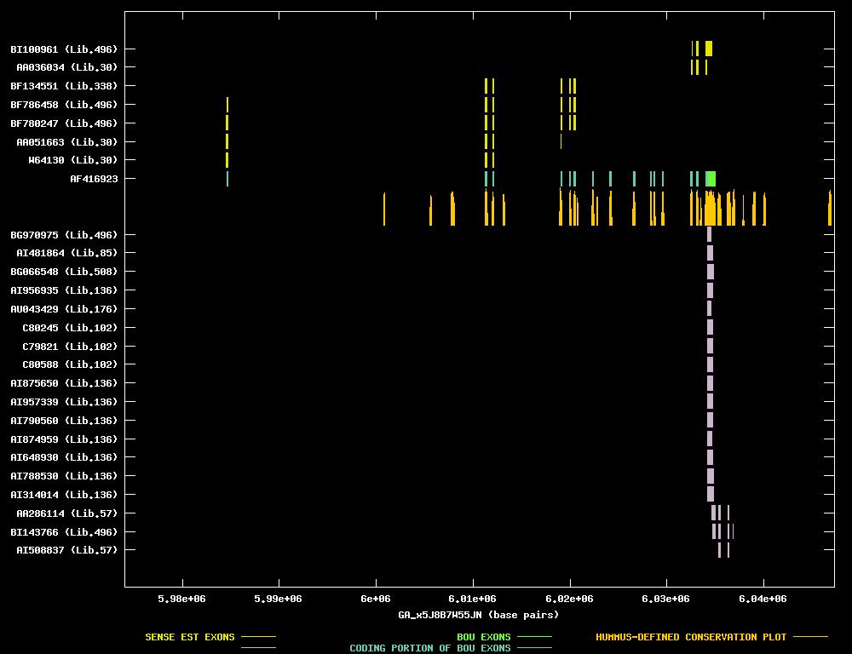Select the C79821 (Lib.102) row label
This screenshot has width=852, height=654.
tap(70, 347)
